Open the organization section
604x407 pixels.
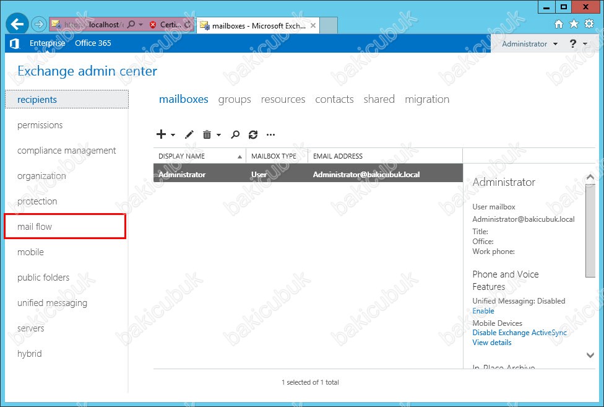[41, 176]
